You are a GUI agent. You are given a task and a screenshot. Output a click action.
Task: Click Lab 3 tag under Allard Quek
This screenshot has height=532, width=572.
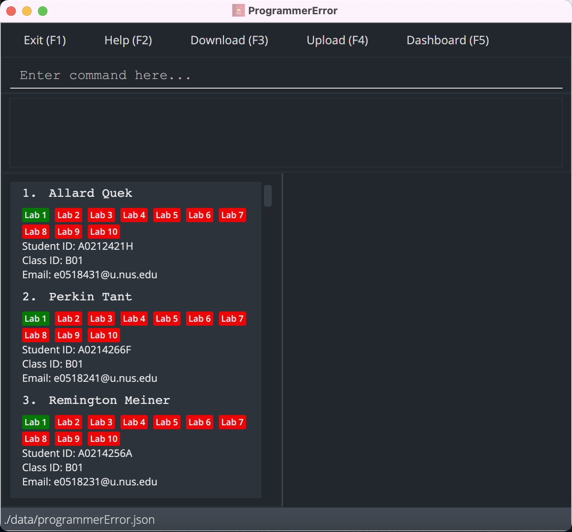101,215
